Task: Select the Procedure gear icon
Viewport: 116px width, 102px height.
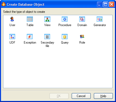Action: 65,19
